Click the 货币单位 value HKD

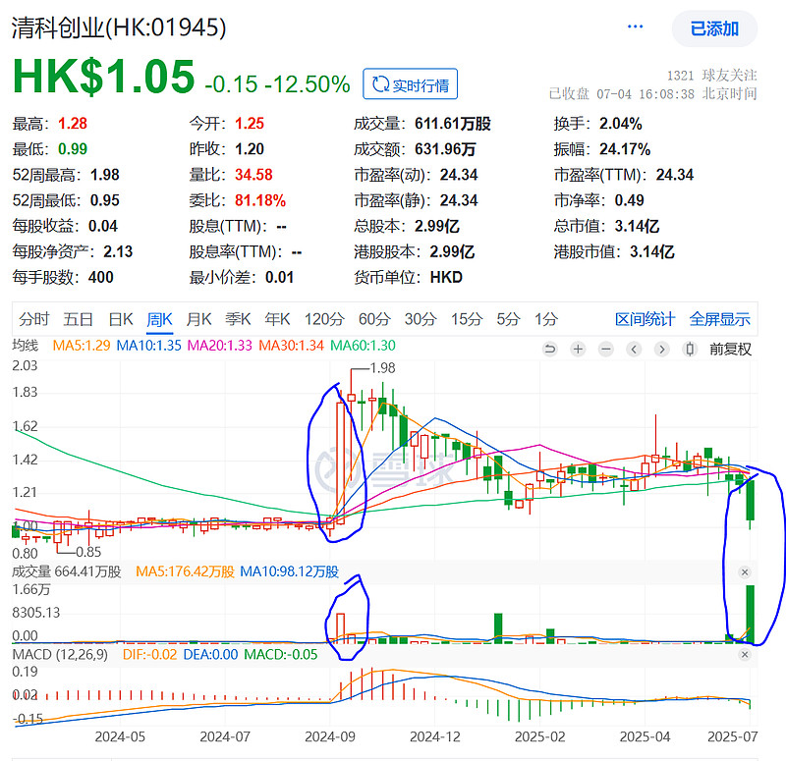(x=446, y=277)
